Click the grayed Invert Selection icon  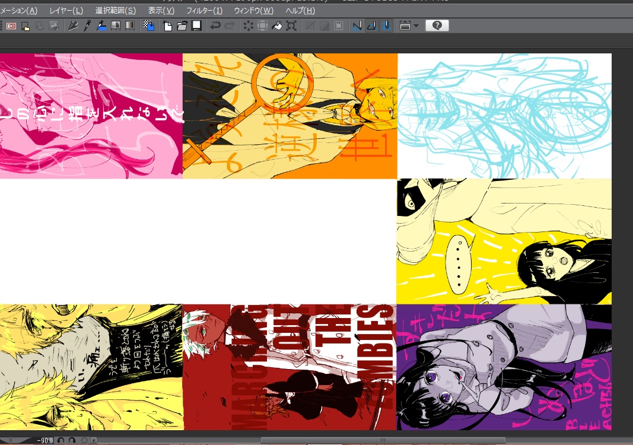click(x=324, y=26)
